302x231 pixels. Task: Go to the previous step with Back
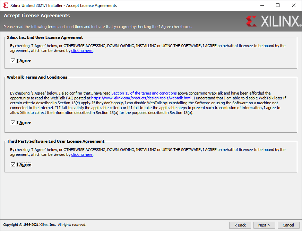pyautogui.click(x=240, y=225)
